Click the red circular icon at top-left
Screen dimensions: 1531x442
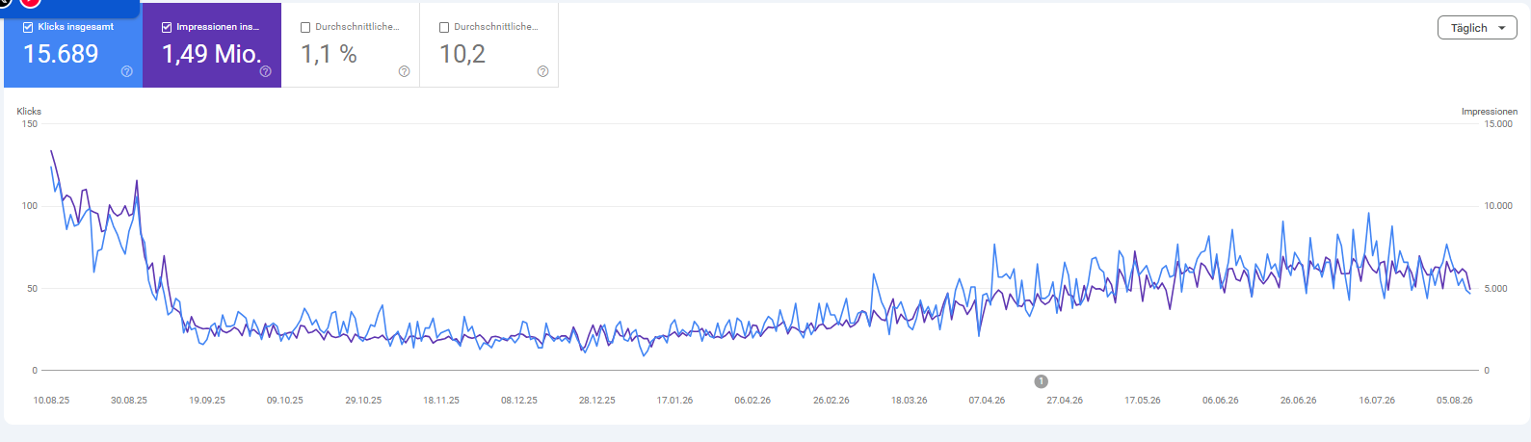pos(30,2)
